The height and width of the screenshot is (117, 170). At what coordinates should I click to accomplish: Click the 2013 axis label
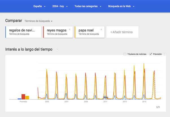pyautogui.click(x=125, y=102)
